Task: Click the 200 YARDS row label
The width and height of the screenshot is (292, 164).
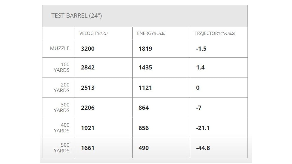Action: [62, 88]
